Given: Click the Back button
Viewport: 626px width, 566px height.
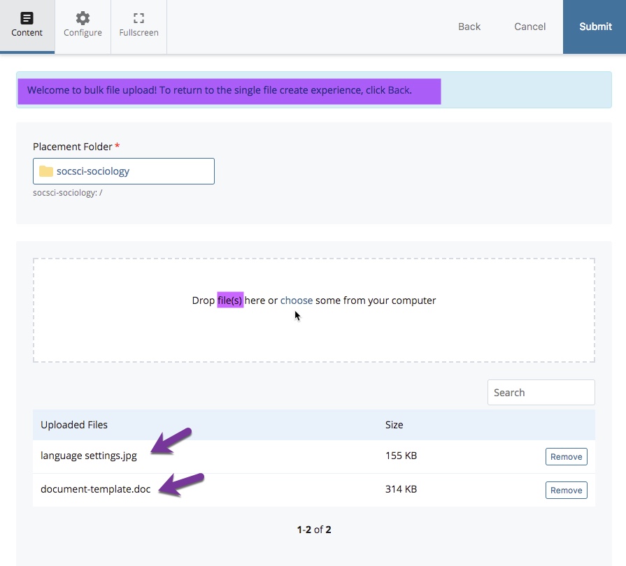Looking at the screenshot, I should [469, 27].
